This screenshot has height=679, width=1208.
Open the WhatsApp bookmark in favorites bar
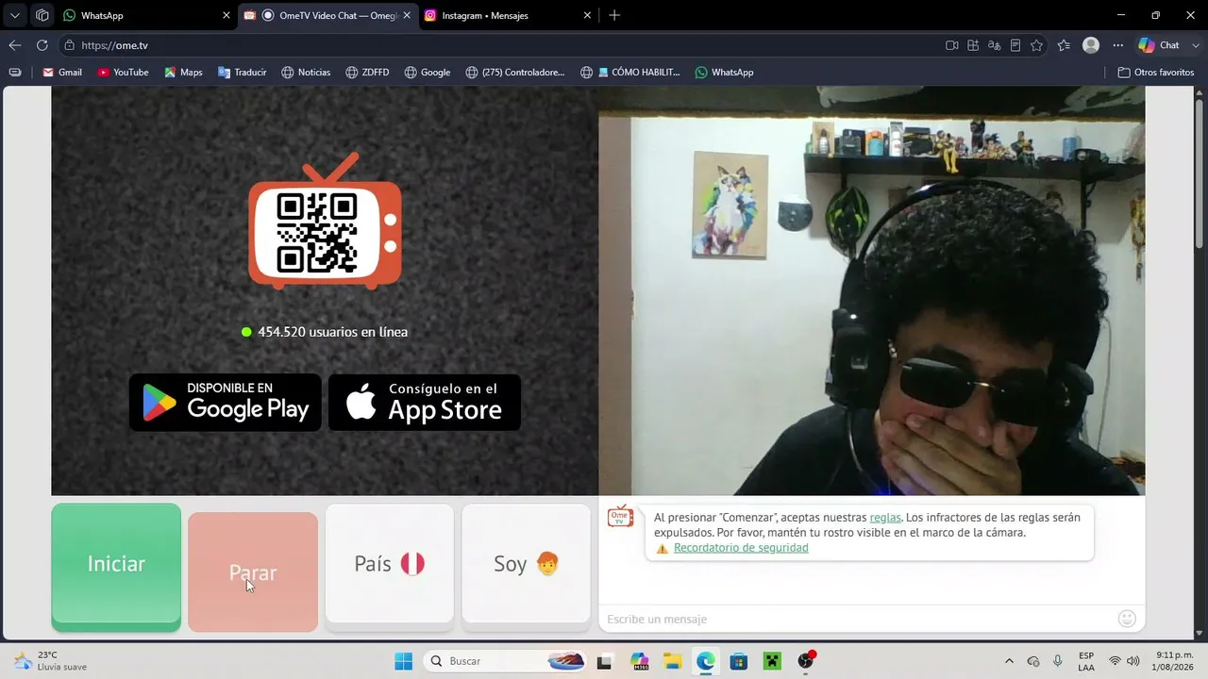pyautogui.click(x=724, y=72)
